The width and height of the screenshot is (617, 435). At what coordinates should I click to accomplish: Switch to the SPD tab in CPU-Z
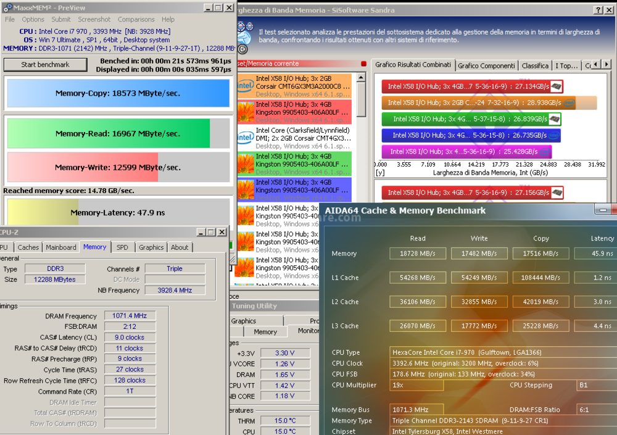tap(122, 247)
